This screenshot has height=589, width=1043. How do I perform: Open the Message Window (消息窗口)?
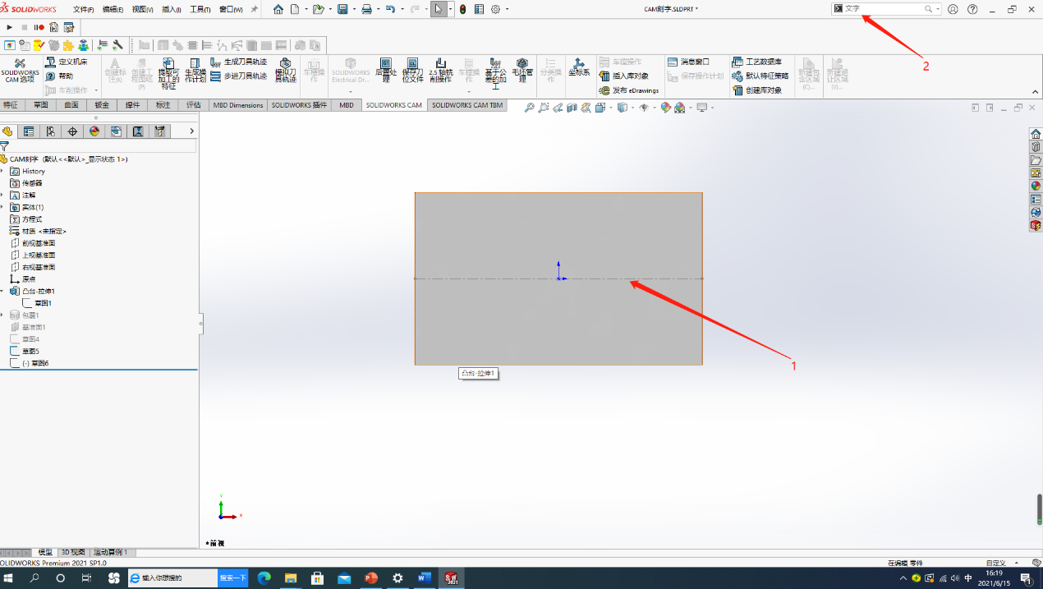688,62
